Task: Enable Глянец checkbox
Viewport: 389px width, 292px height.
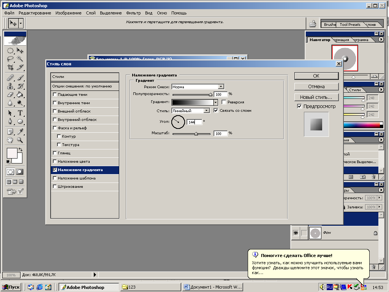Action: [x=55, y=153]
